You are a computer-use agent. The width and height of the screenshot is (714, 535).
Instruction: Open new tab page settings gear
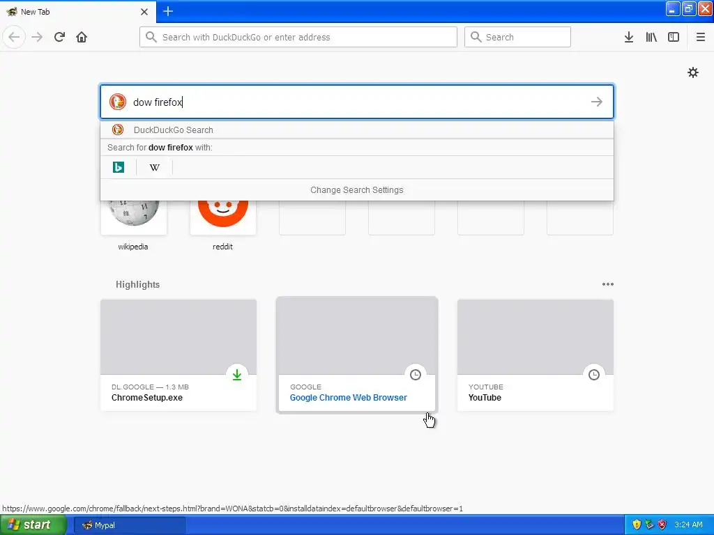[693, 72]
